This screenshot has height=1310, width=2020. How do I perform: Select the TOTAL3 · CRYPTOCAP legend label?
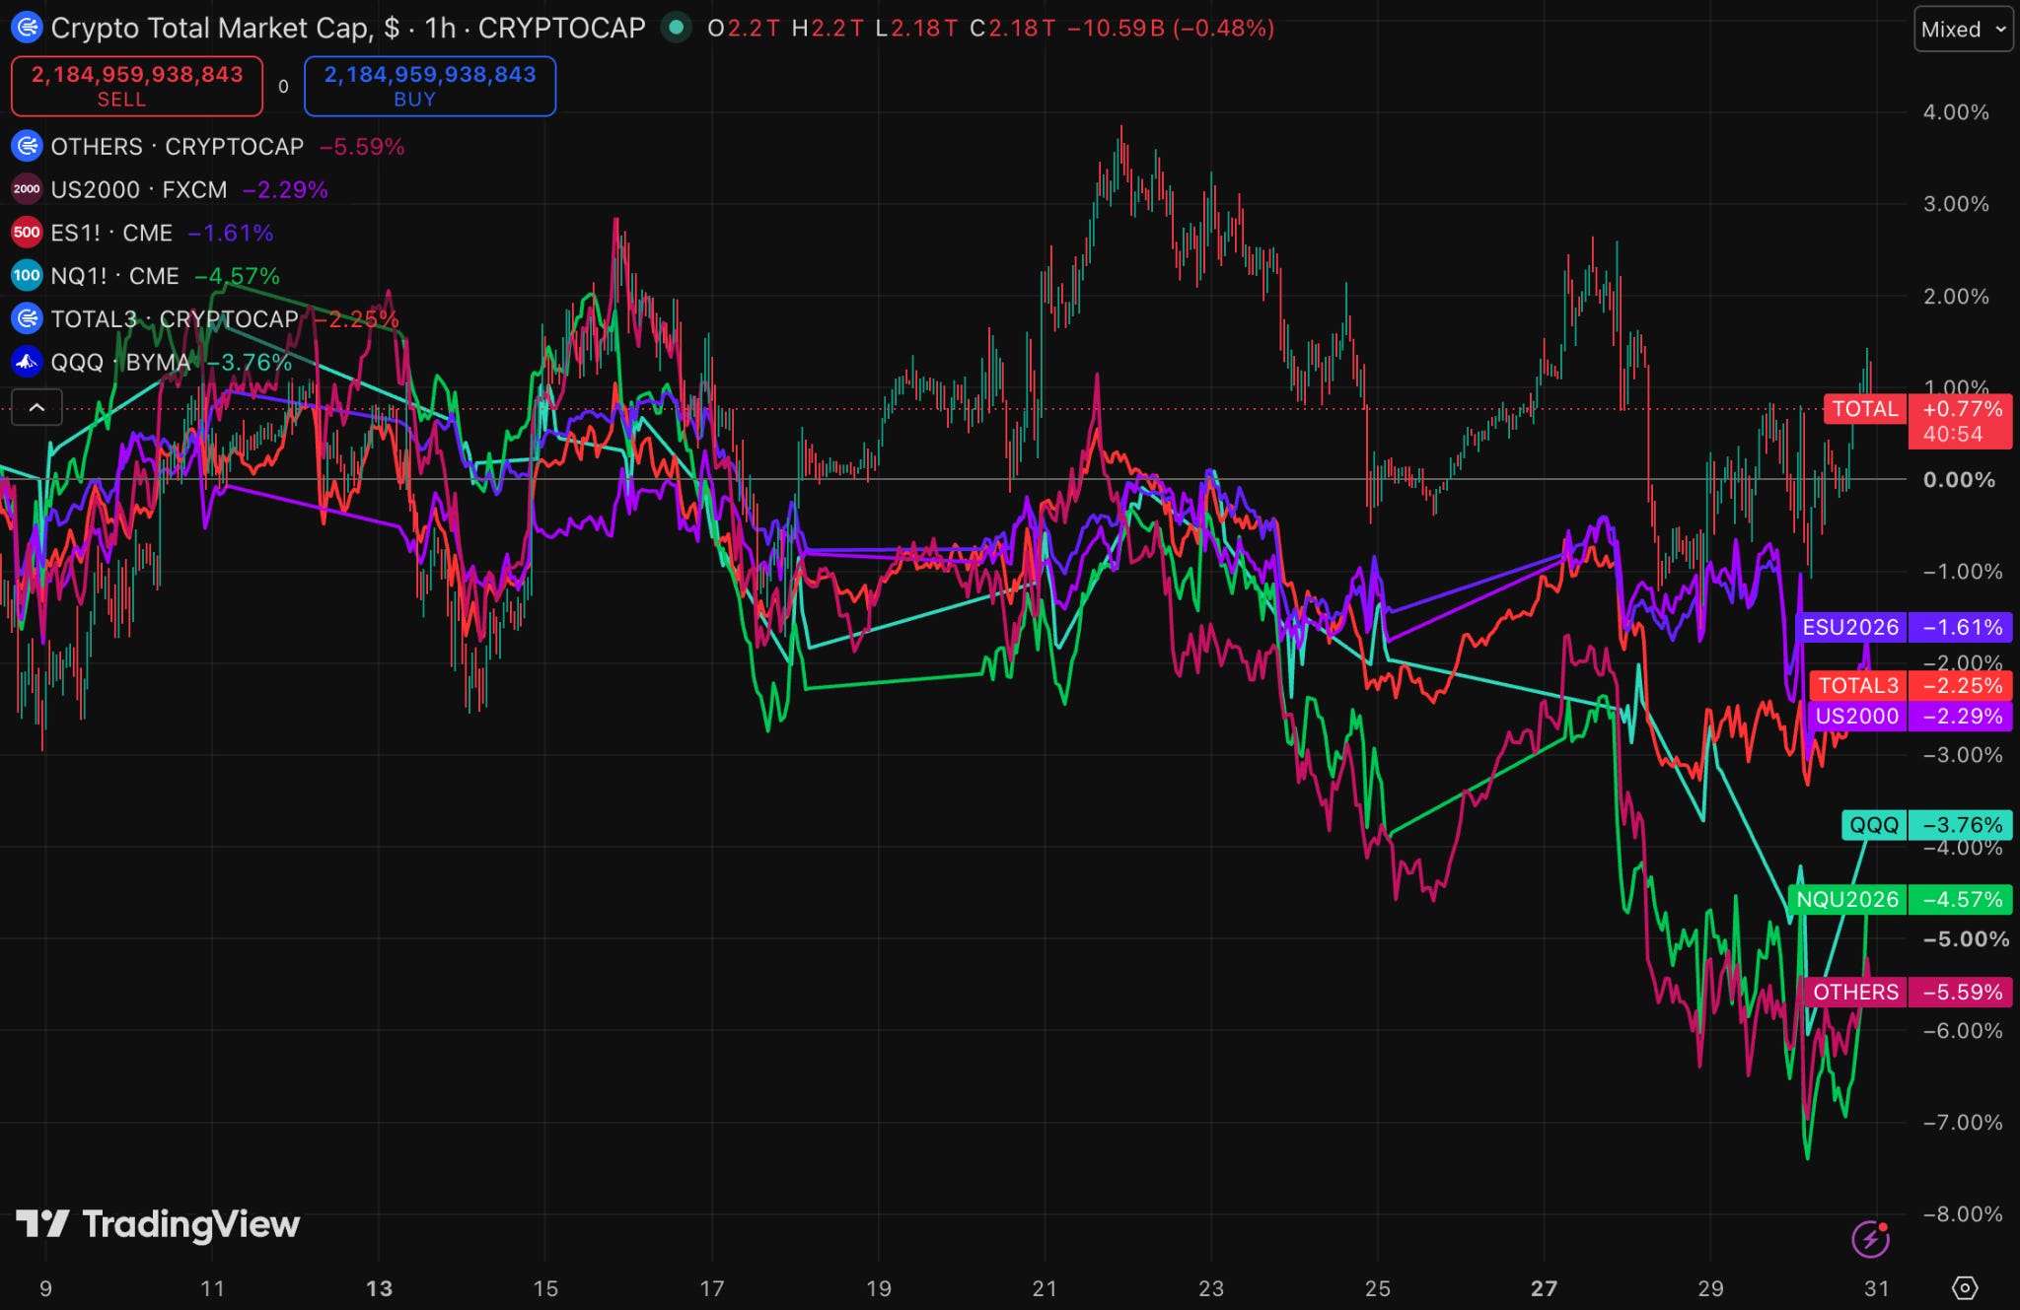pos(175,318)
